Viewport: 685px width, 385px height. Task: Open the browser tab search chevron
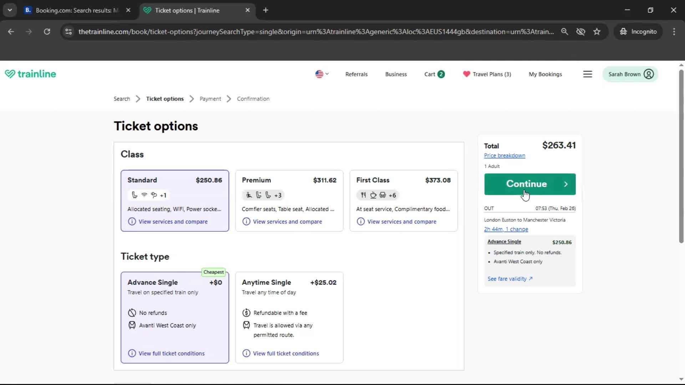coord(10,10)
